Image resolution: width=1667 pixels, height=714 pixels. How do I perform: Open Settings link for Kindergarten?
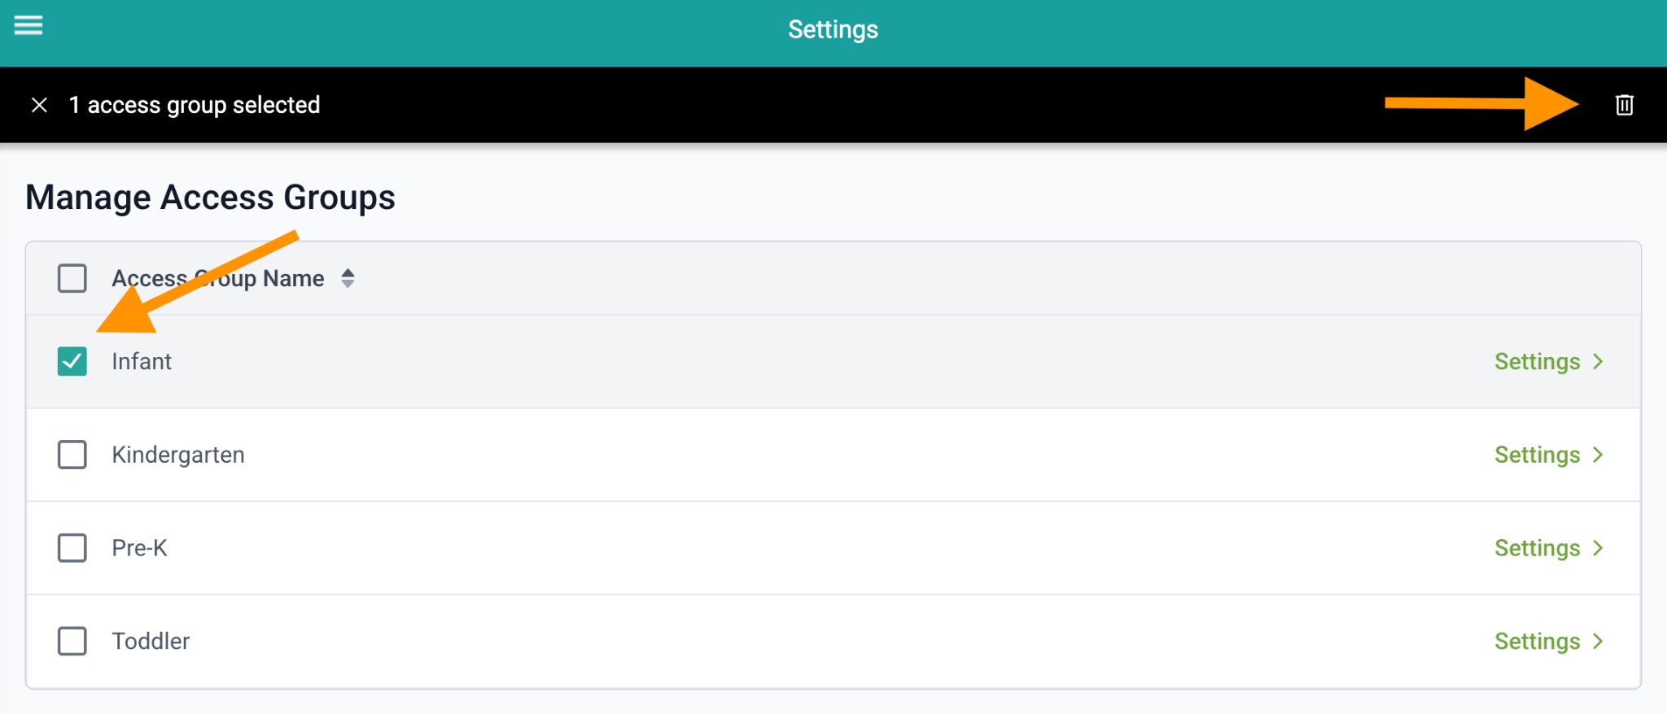click(x=1537, y=455)
